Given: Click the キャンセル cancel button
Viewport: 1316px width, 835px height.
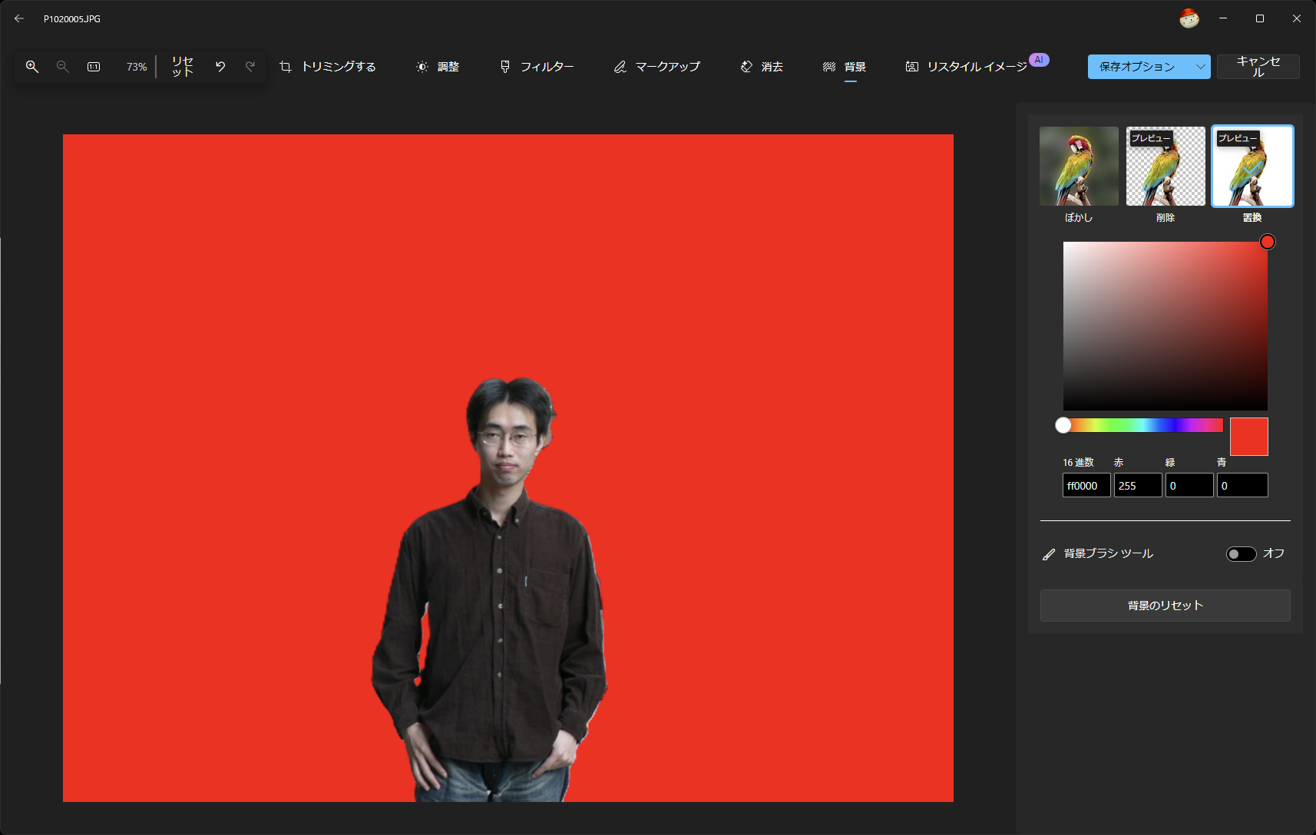Looking at the screenshot, I should coord(1258,67).
